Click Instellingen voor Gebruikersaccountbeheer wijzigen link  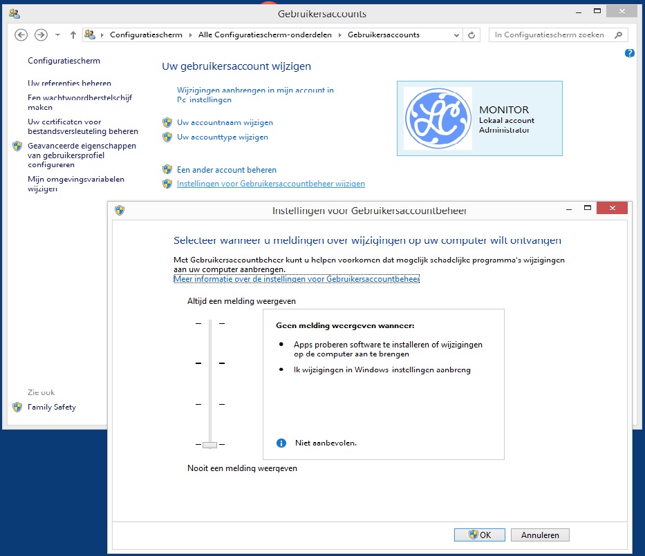pos(271,184)
